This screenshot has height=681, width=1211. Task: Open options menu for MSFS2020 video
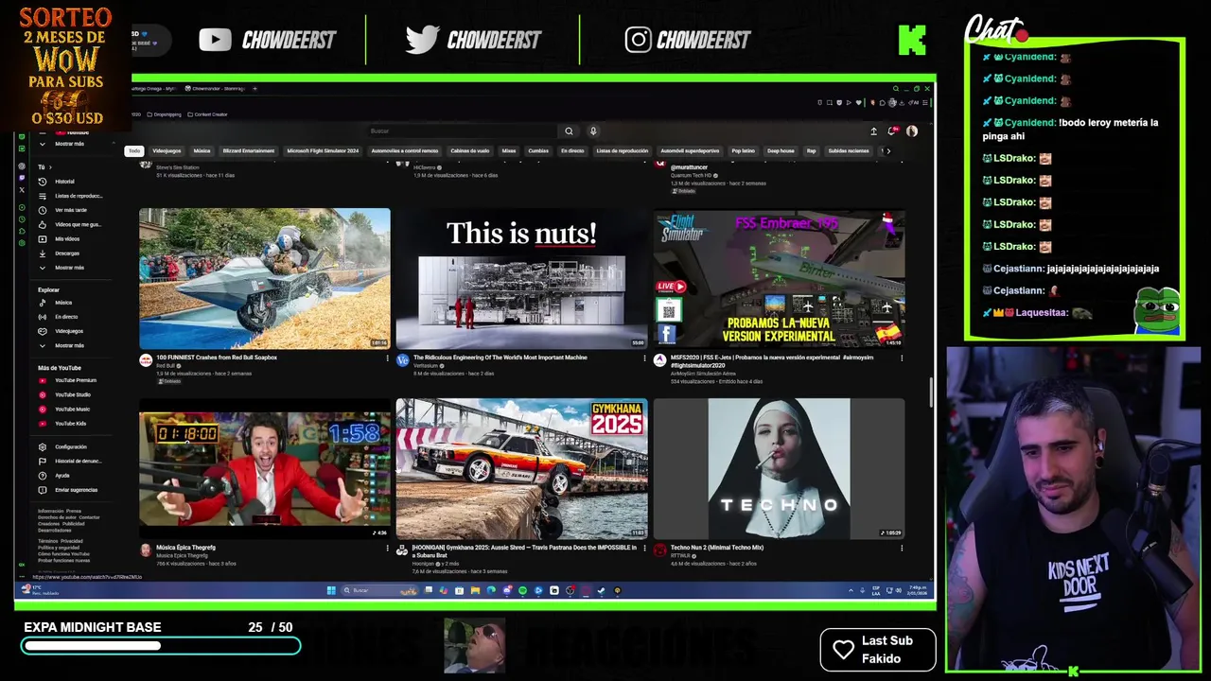click(x=901, y=358)
